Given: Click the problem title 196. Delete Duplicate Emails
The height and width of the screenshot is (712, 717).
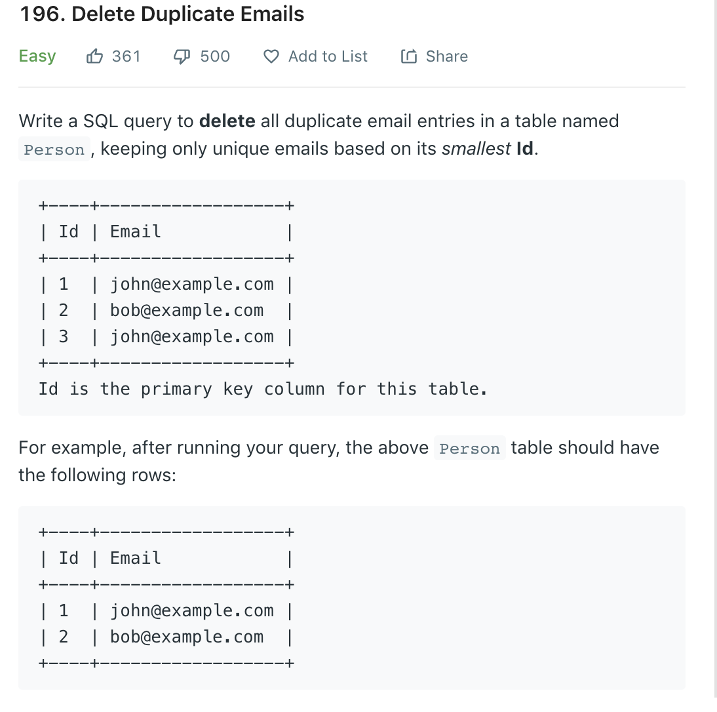Looking at the screenshot, I should tap(163, 14).
